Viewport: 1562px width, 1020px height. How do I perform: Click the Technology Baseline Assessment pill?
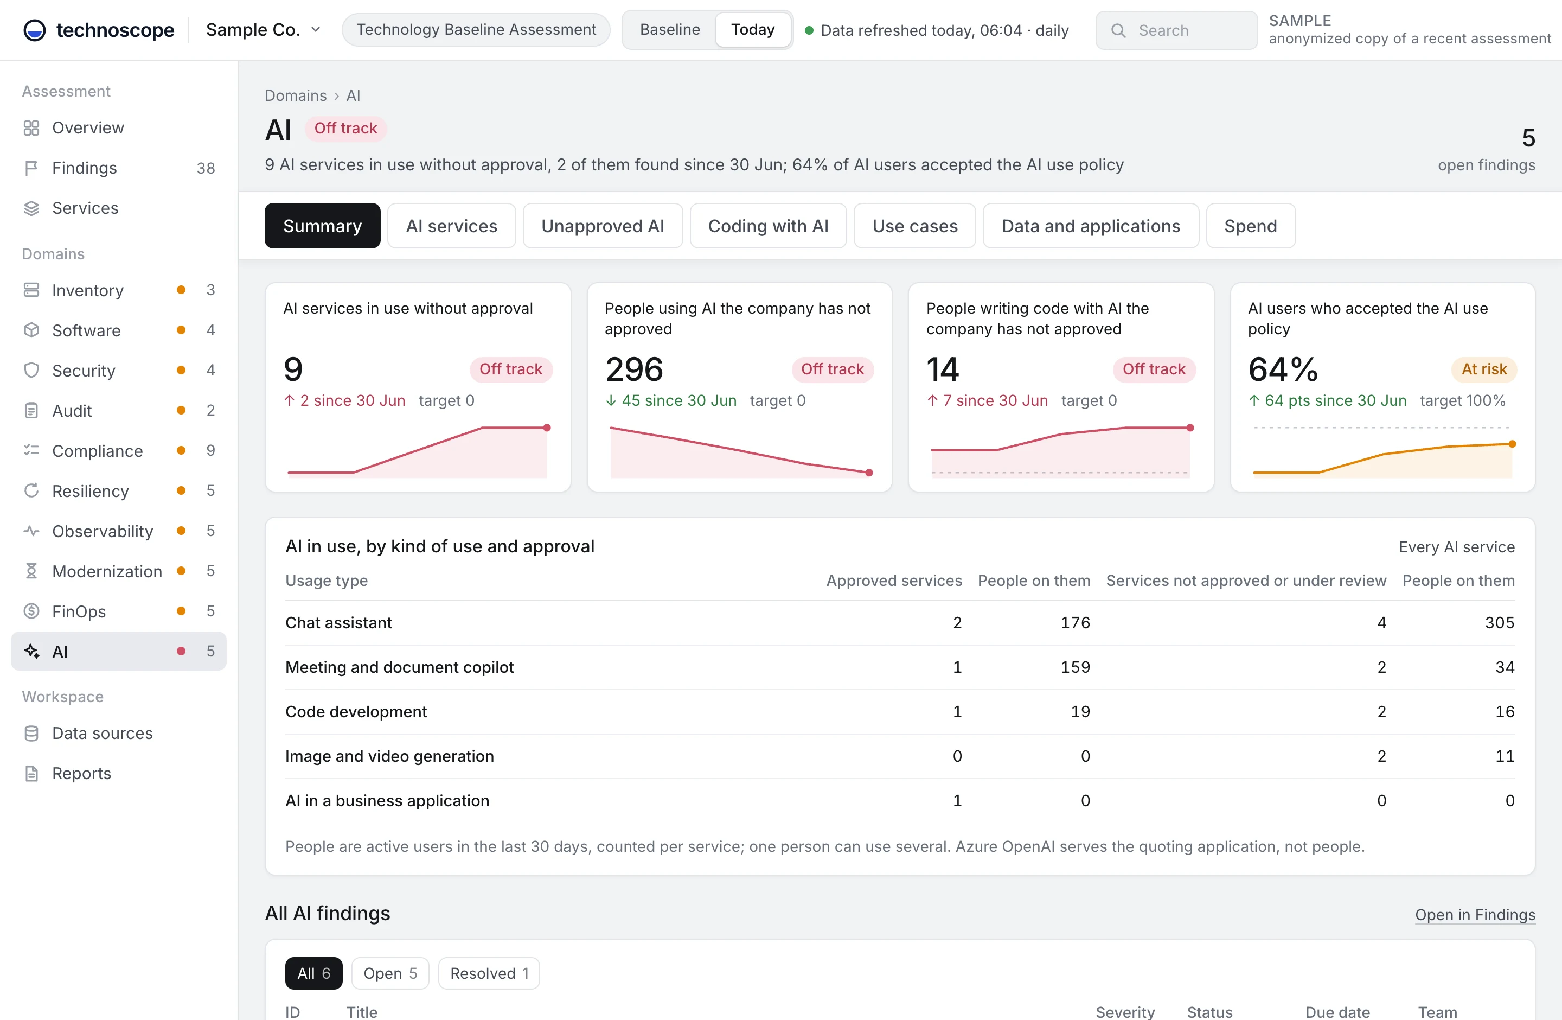tap(476, 29)
